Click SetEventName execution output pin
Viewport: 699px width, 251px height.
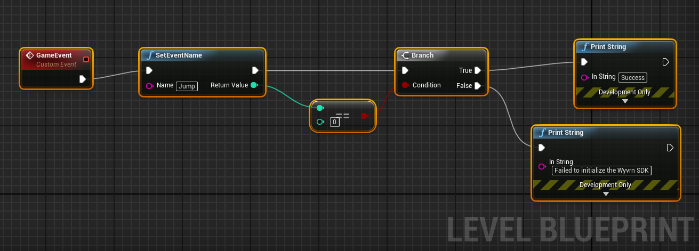tap(255, 70)
